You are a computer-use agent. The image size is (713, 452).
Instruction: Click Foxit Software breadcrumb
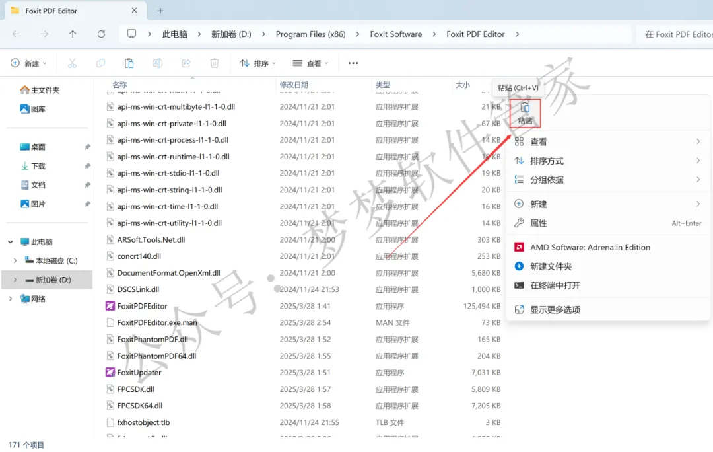point(395,34)
